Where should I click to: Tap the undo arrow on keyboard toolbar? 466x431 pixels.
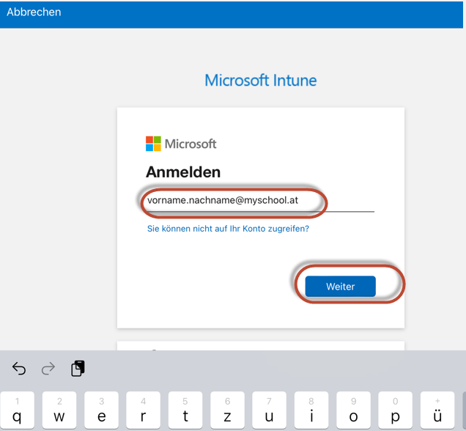(x=20, y=369)
